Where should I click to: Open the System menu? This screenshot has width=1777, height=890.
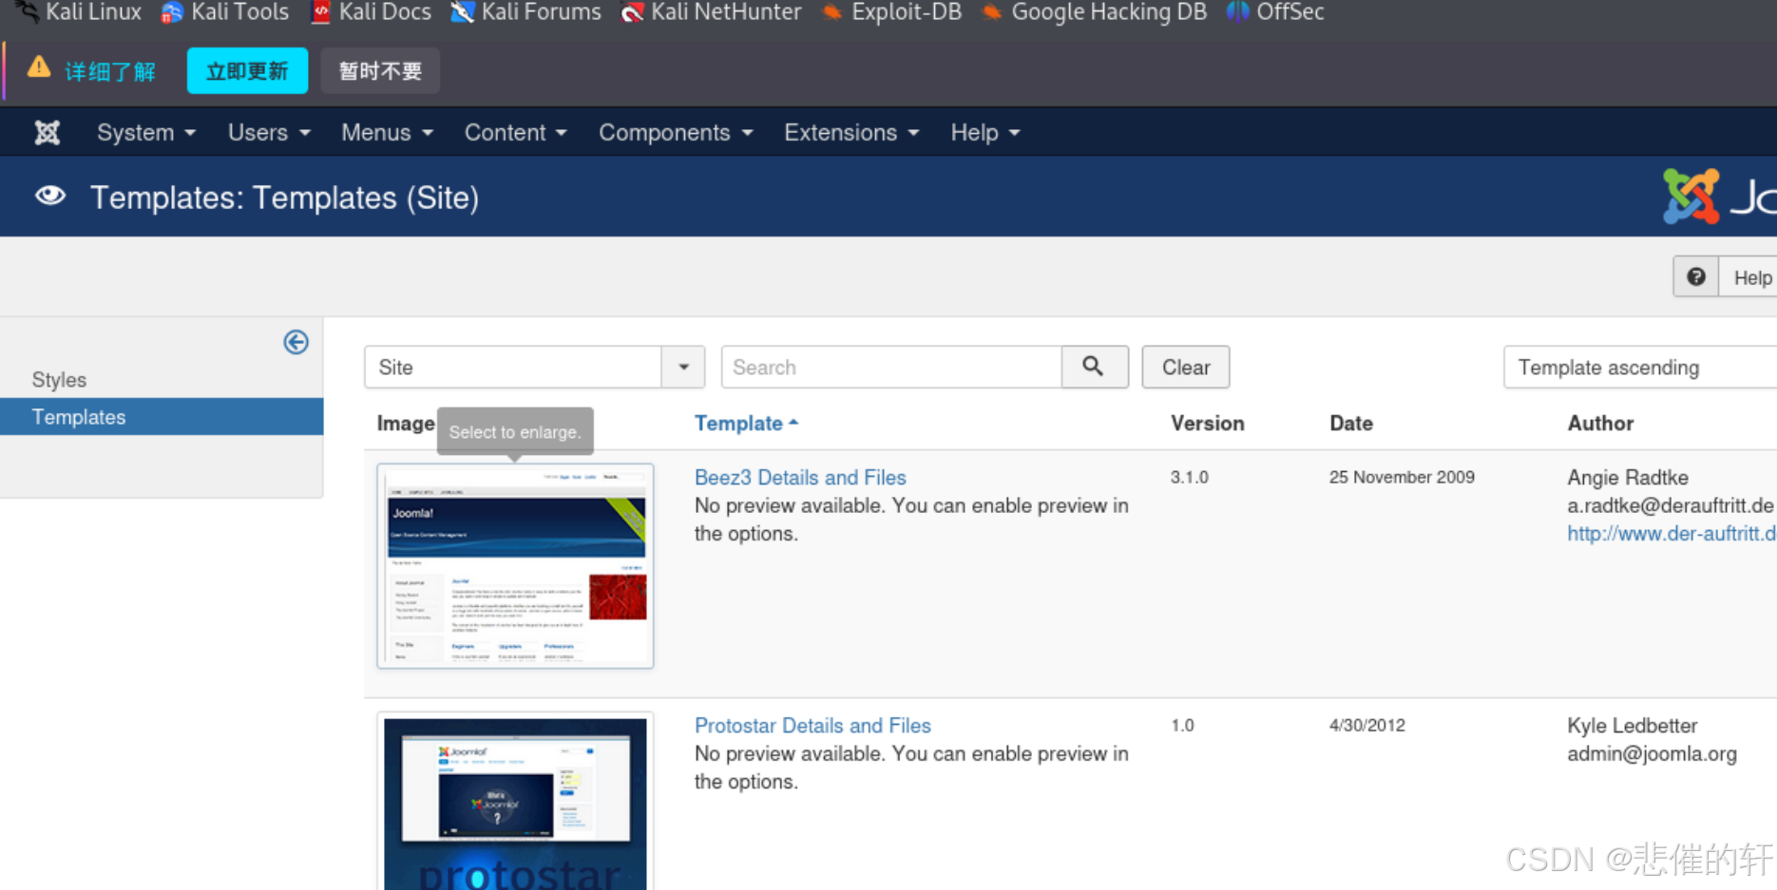tap(145, 132)
